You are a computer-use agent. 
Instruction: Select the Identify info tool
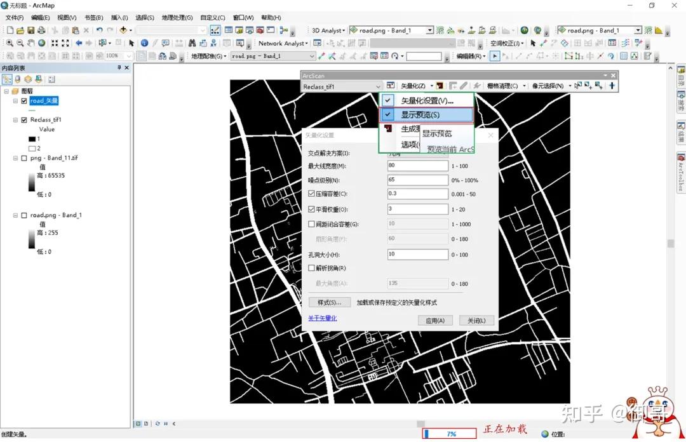[x=144, y=43]
